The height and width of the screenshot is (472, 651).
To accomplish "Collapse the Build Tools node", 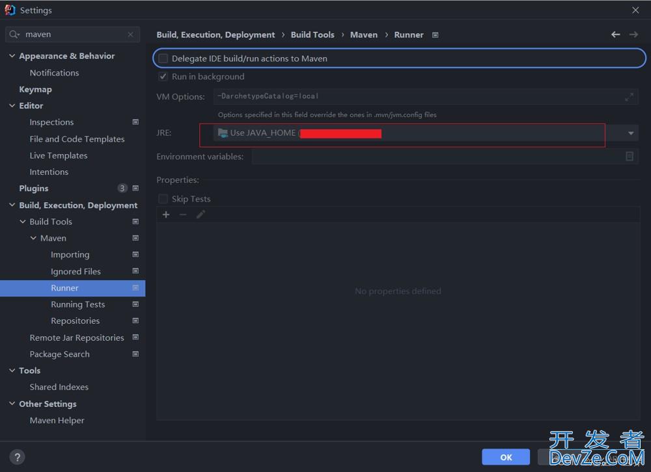I will coord(22,222).
